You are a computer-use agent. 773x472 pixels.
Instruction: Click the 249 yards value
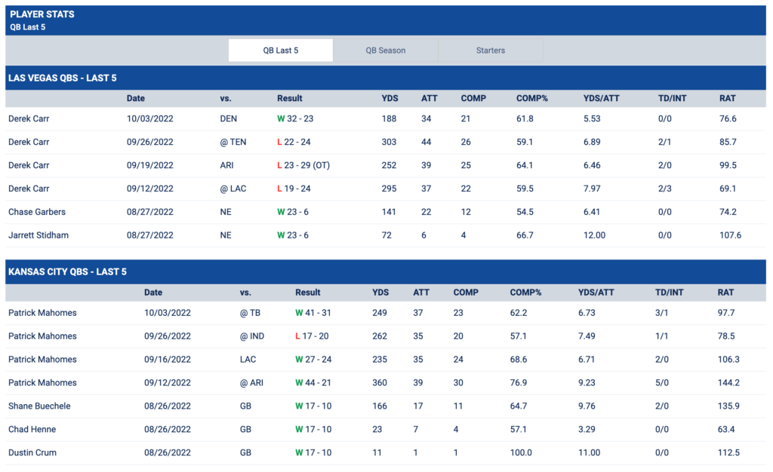point(380,313)
